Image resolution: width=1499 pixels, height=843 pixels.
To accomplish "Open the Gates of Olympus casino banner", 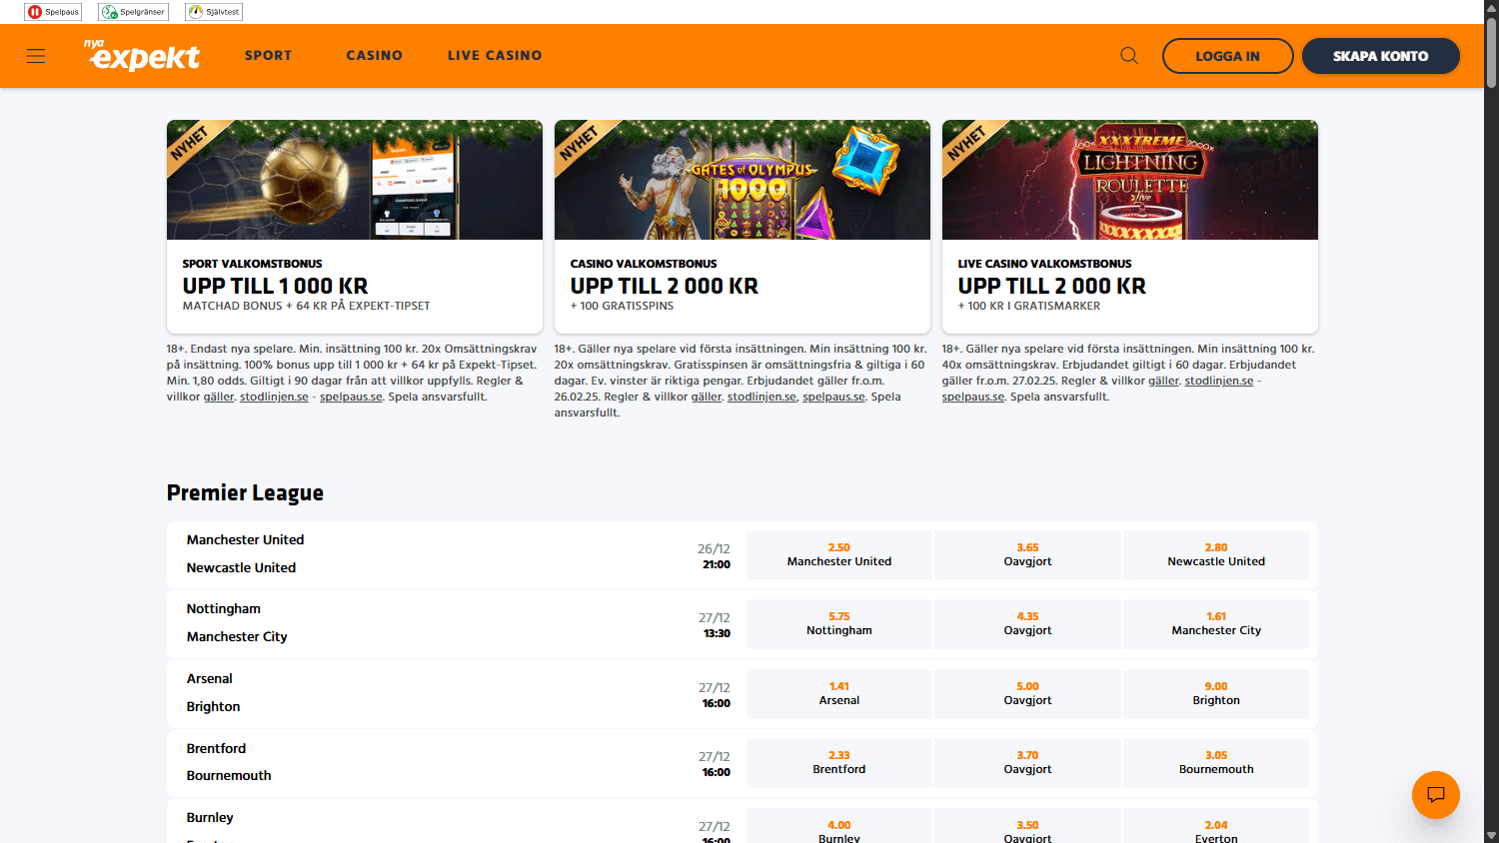I will pyautogui.click(x=742, y=180).
